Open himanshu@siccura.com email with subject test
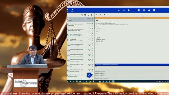169x95 pixels. pyautogui.click(x=80, y=65)
